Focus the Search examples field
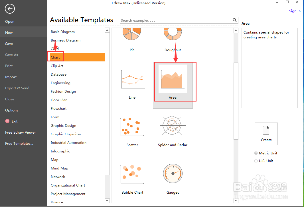Screen dimensions: 304x207 pyautogui.click(x=176, y=20)
